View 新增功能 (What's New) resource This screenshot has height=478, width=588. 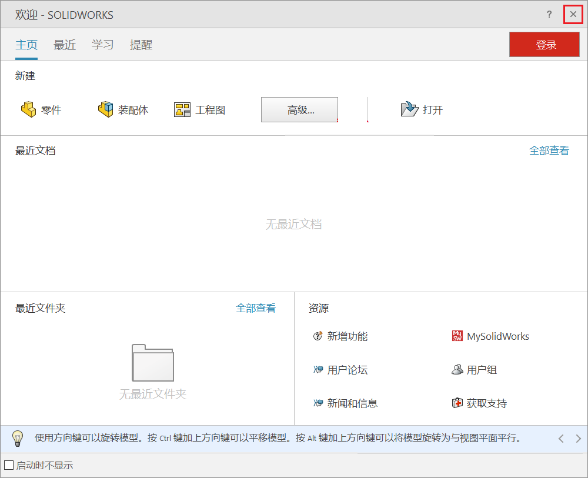346,336
